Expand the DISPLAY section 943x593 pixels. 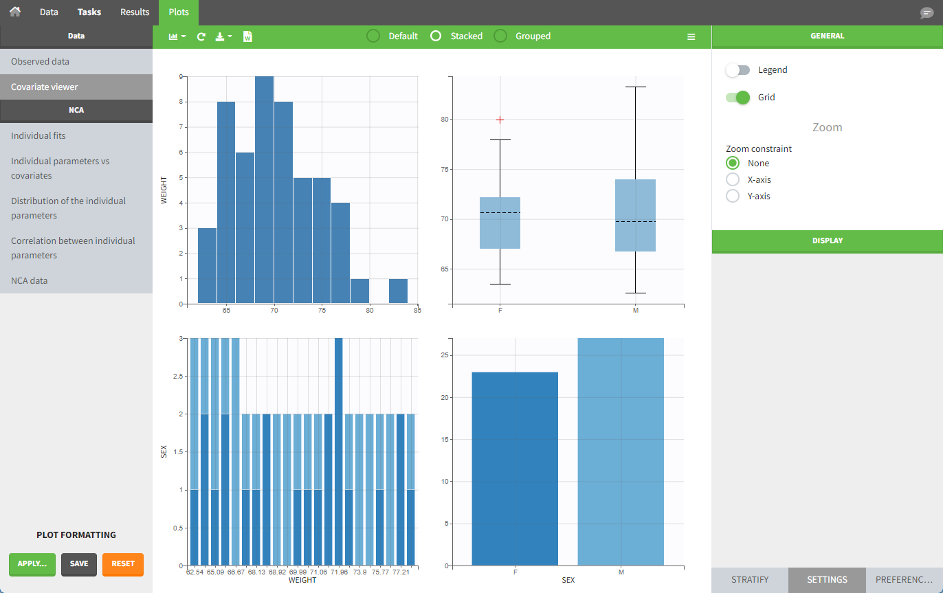827,240
